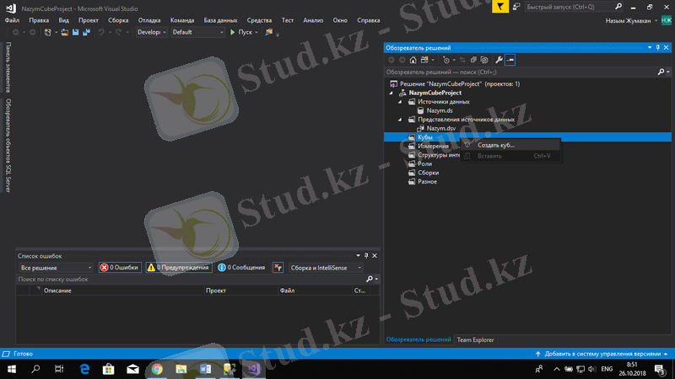The image size is (675, 379).
Task: Click the clear build filter icon in error list
Action: 278,268
